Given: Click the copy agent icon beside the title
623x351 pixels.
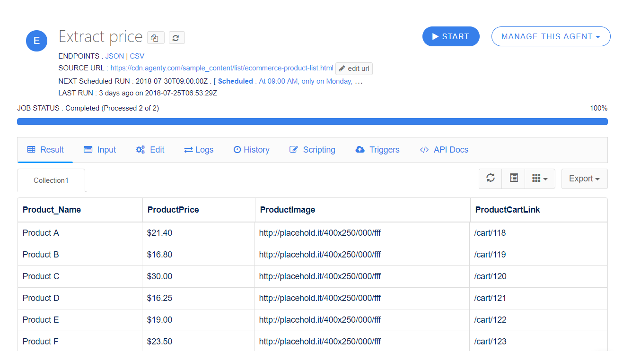Looking at the screenshot, I should tap(156, 38).
